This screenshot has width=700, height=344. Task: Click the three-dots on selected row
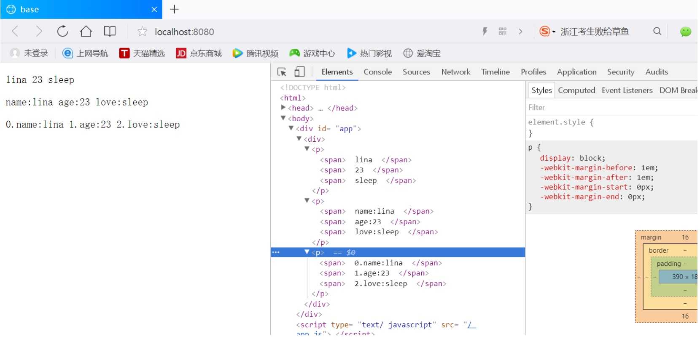point(276,252)
